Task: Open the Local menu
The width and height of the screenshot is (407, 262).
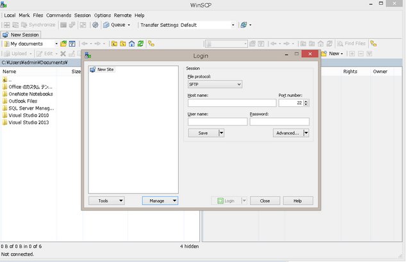Action: (10, 15)
